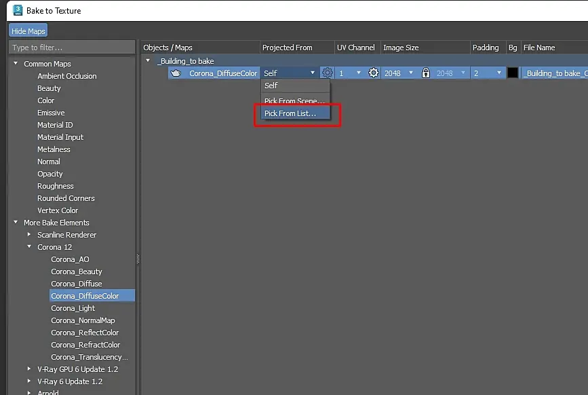Image resolution: width=588 pixels, height=395 pixels.
Task: Select the Opacity map
Action: click(50, 174)
